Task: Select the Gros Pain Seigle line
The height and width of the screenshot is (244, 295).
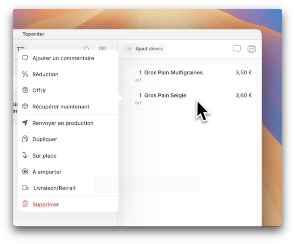Action: pos(165,96)
